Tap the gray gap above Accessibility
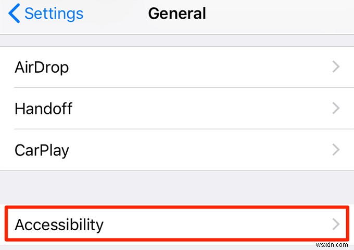Image resolution: width=354 pixels, height=250 pixels. pyautogui.click(x=177, y=187)
